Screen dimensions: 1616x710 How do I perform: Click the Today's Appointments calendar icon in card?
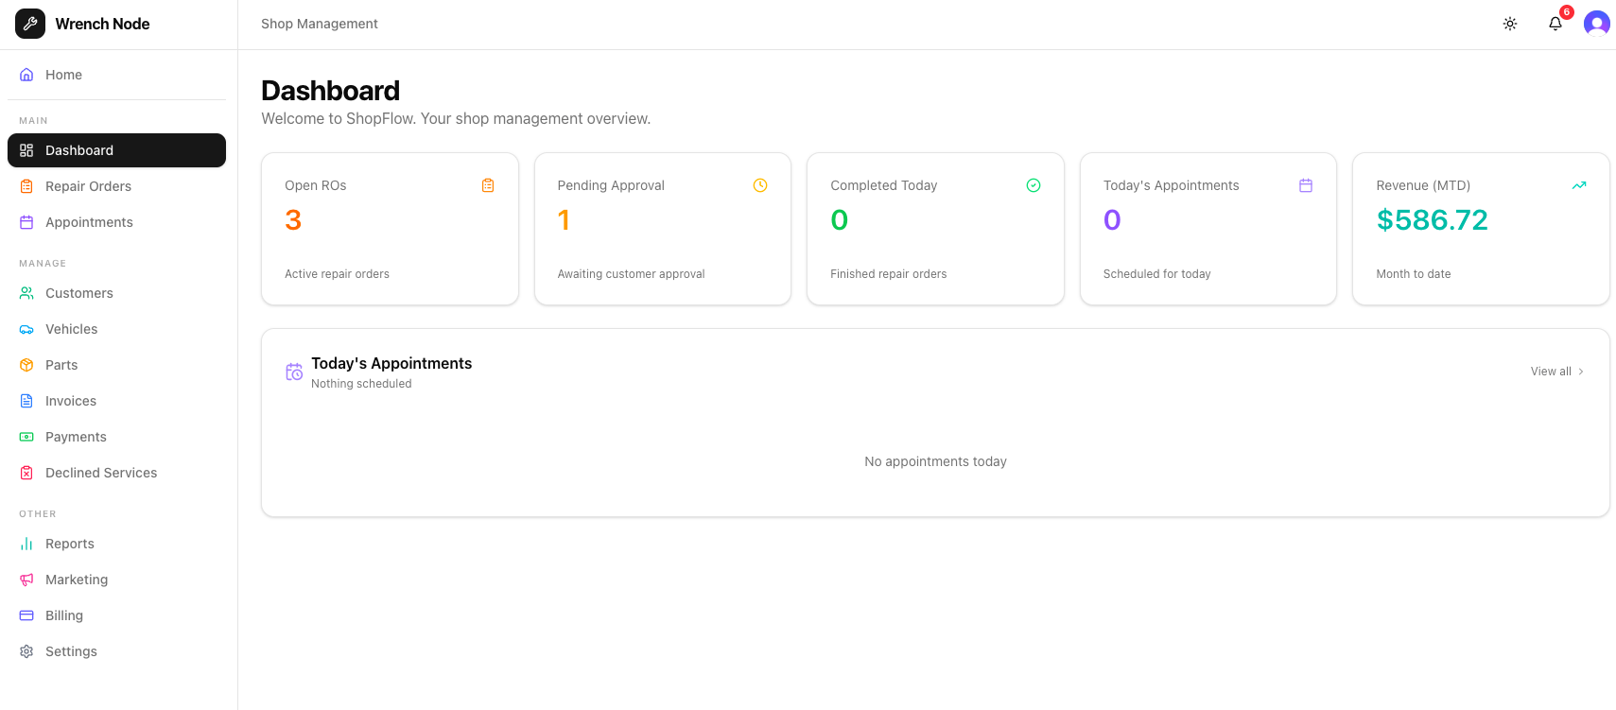click(x=1305, y=185)
